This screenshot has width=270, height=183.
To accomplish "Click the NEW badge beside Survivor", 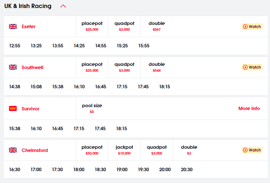I will click(x=13, y=108).
